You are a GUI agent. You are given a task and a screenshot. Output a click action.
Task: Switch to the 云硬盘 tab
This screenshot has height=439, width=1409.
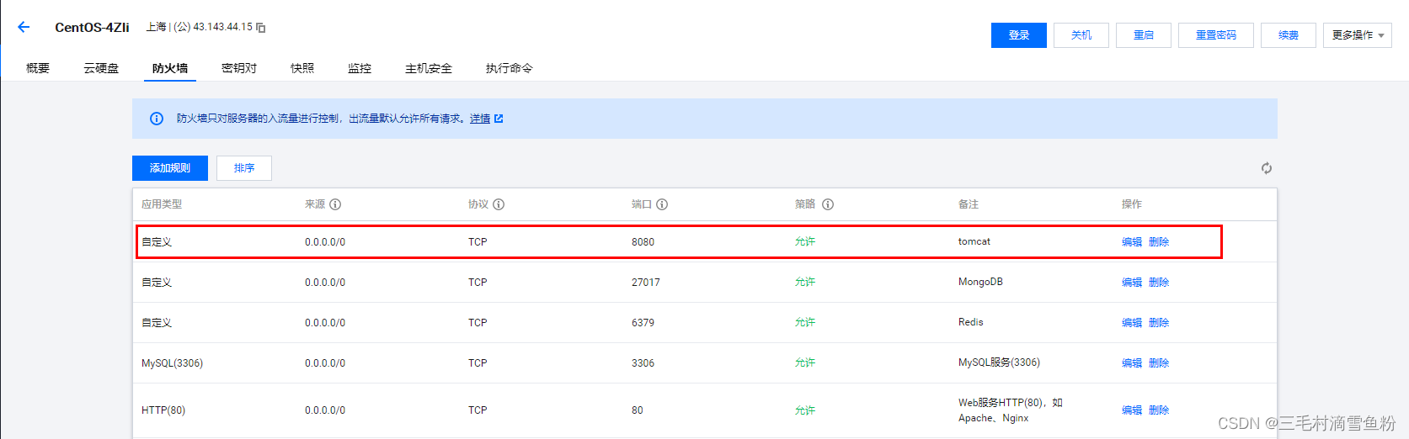point(101,68)
